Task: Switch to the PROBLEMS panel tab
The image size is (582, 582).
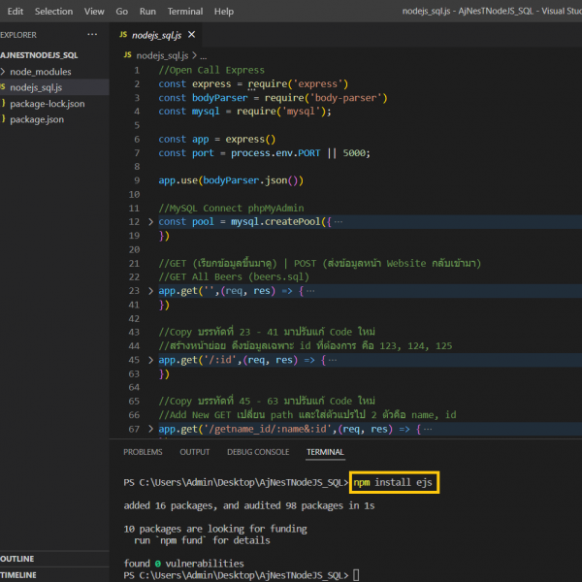Action: (x=143, y=452)
